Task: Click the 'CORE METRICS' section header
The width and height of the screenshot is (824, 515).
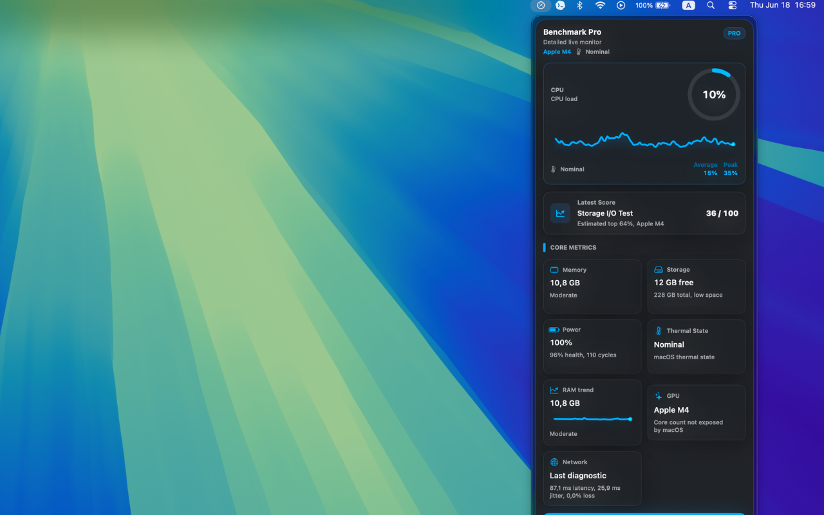Action: click(x=573, y=248)
